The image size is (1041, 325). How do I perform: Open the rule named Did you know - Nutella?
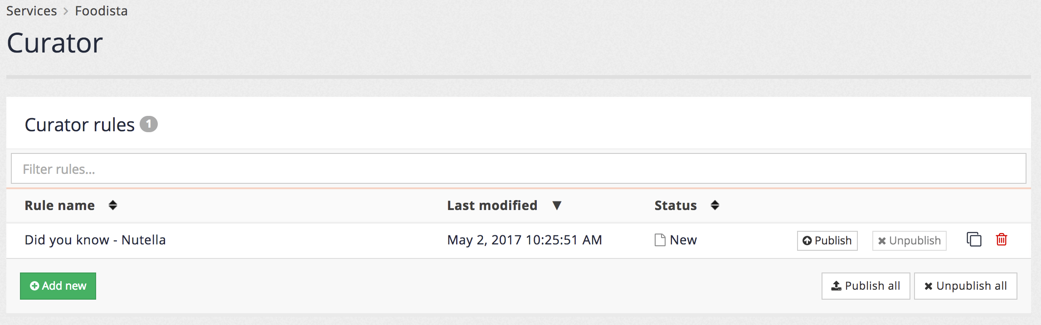96,239
